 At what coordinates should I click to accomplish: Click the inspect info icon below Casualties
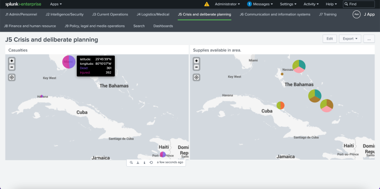coord(144,163)
